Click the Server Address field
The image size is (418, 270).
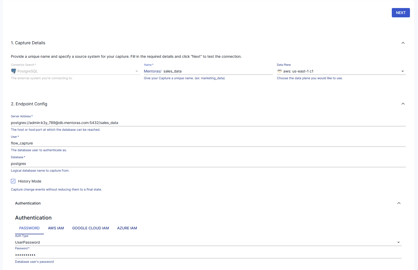tap(156, 122)
